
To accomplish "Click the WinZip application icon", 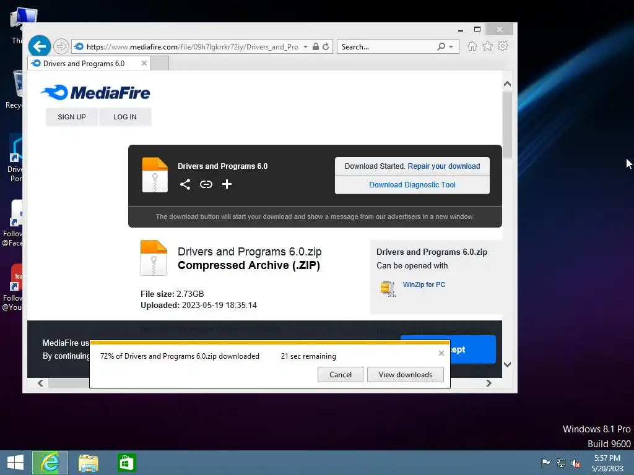I will (x=388, y=288).
